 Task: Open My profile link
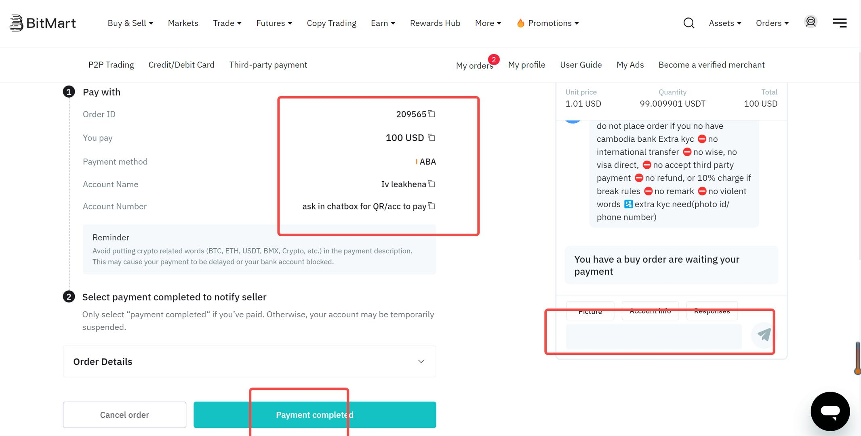click(x=526, y=65)
